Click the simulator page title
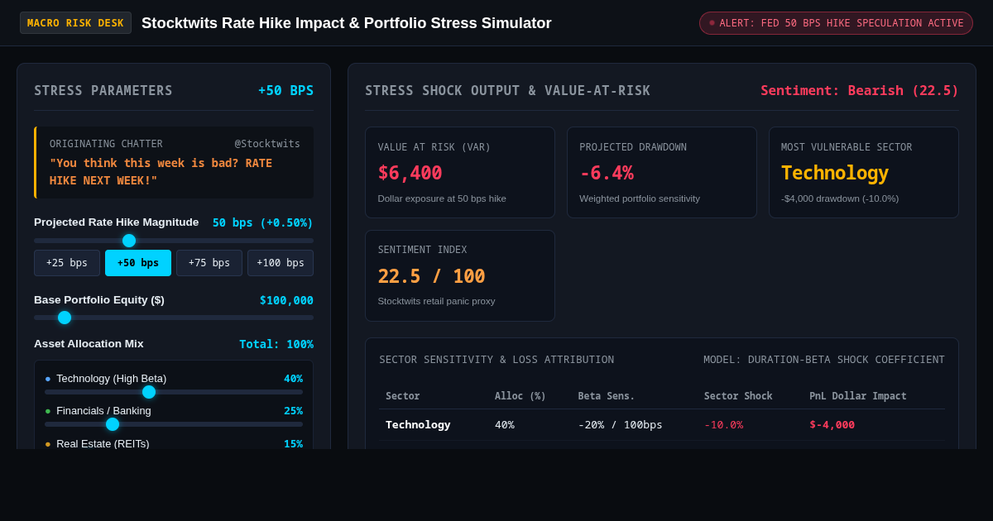 point(347,23)
